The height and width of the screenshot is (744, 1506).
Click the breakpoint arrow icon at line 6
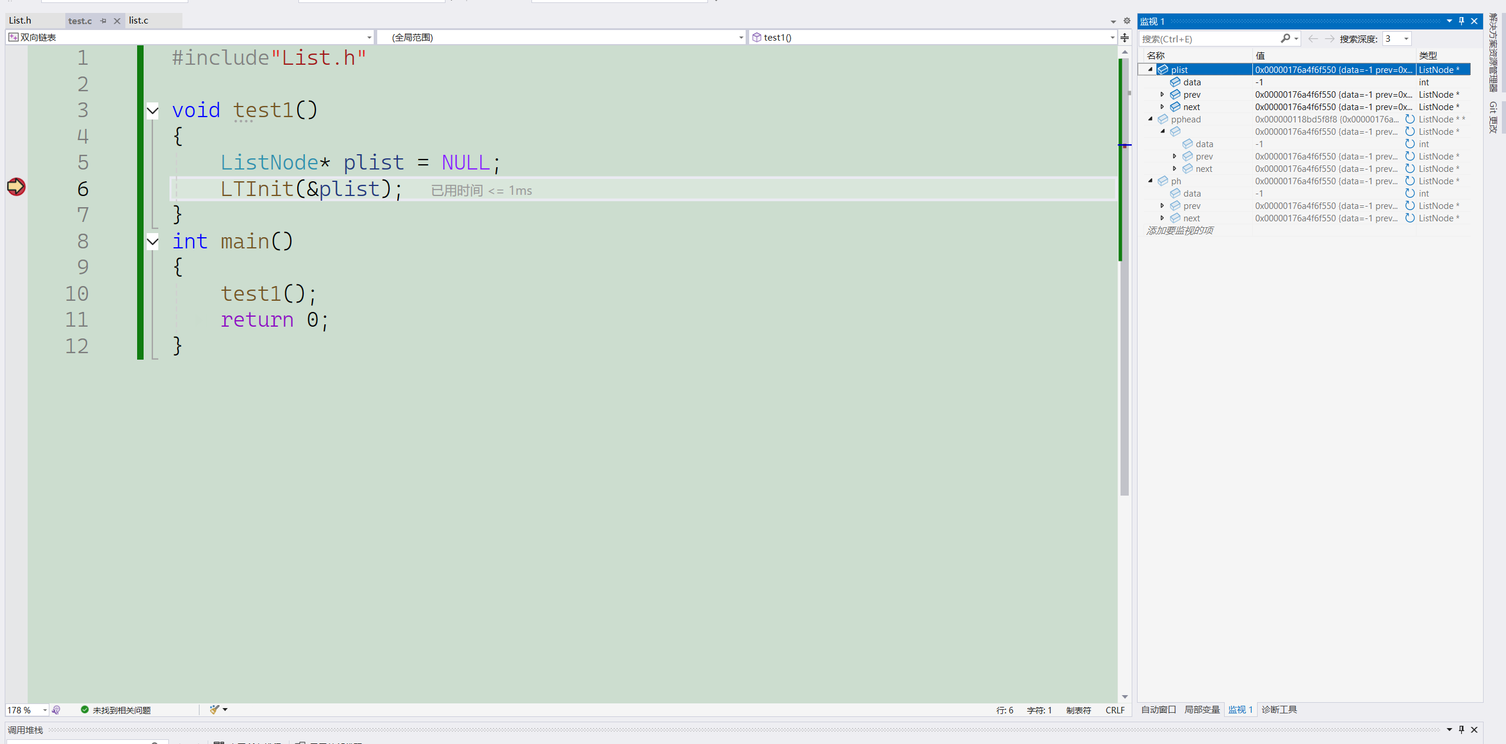[x=16, y=187]
